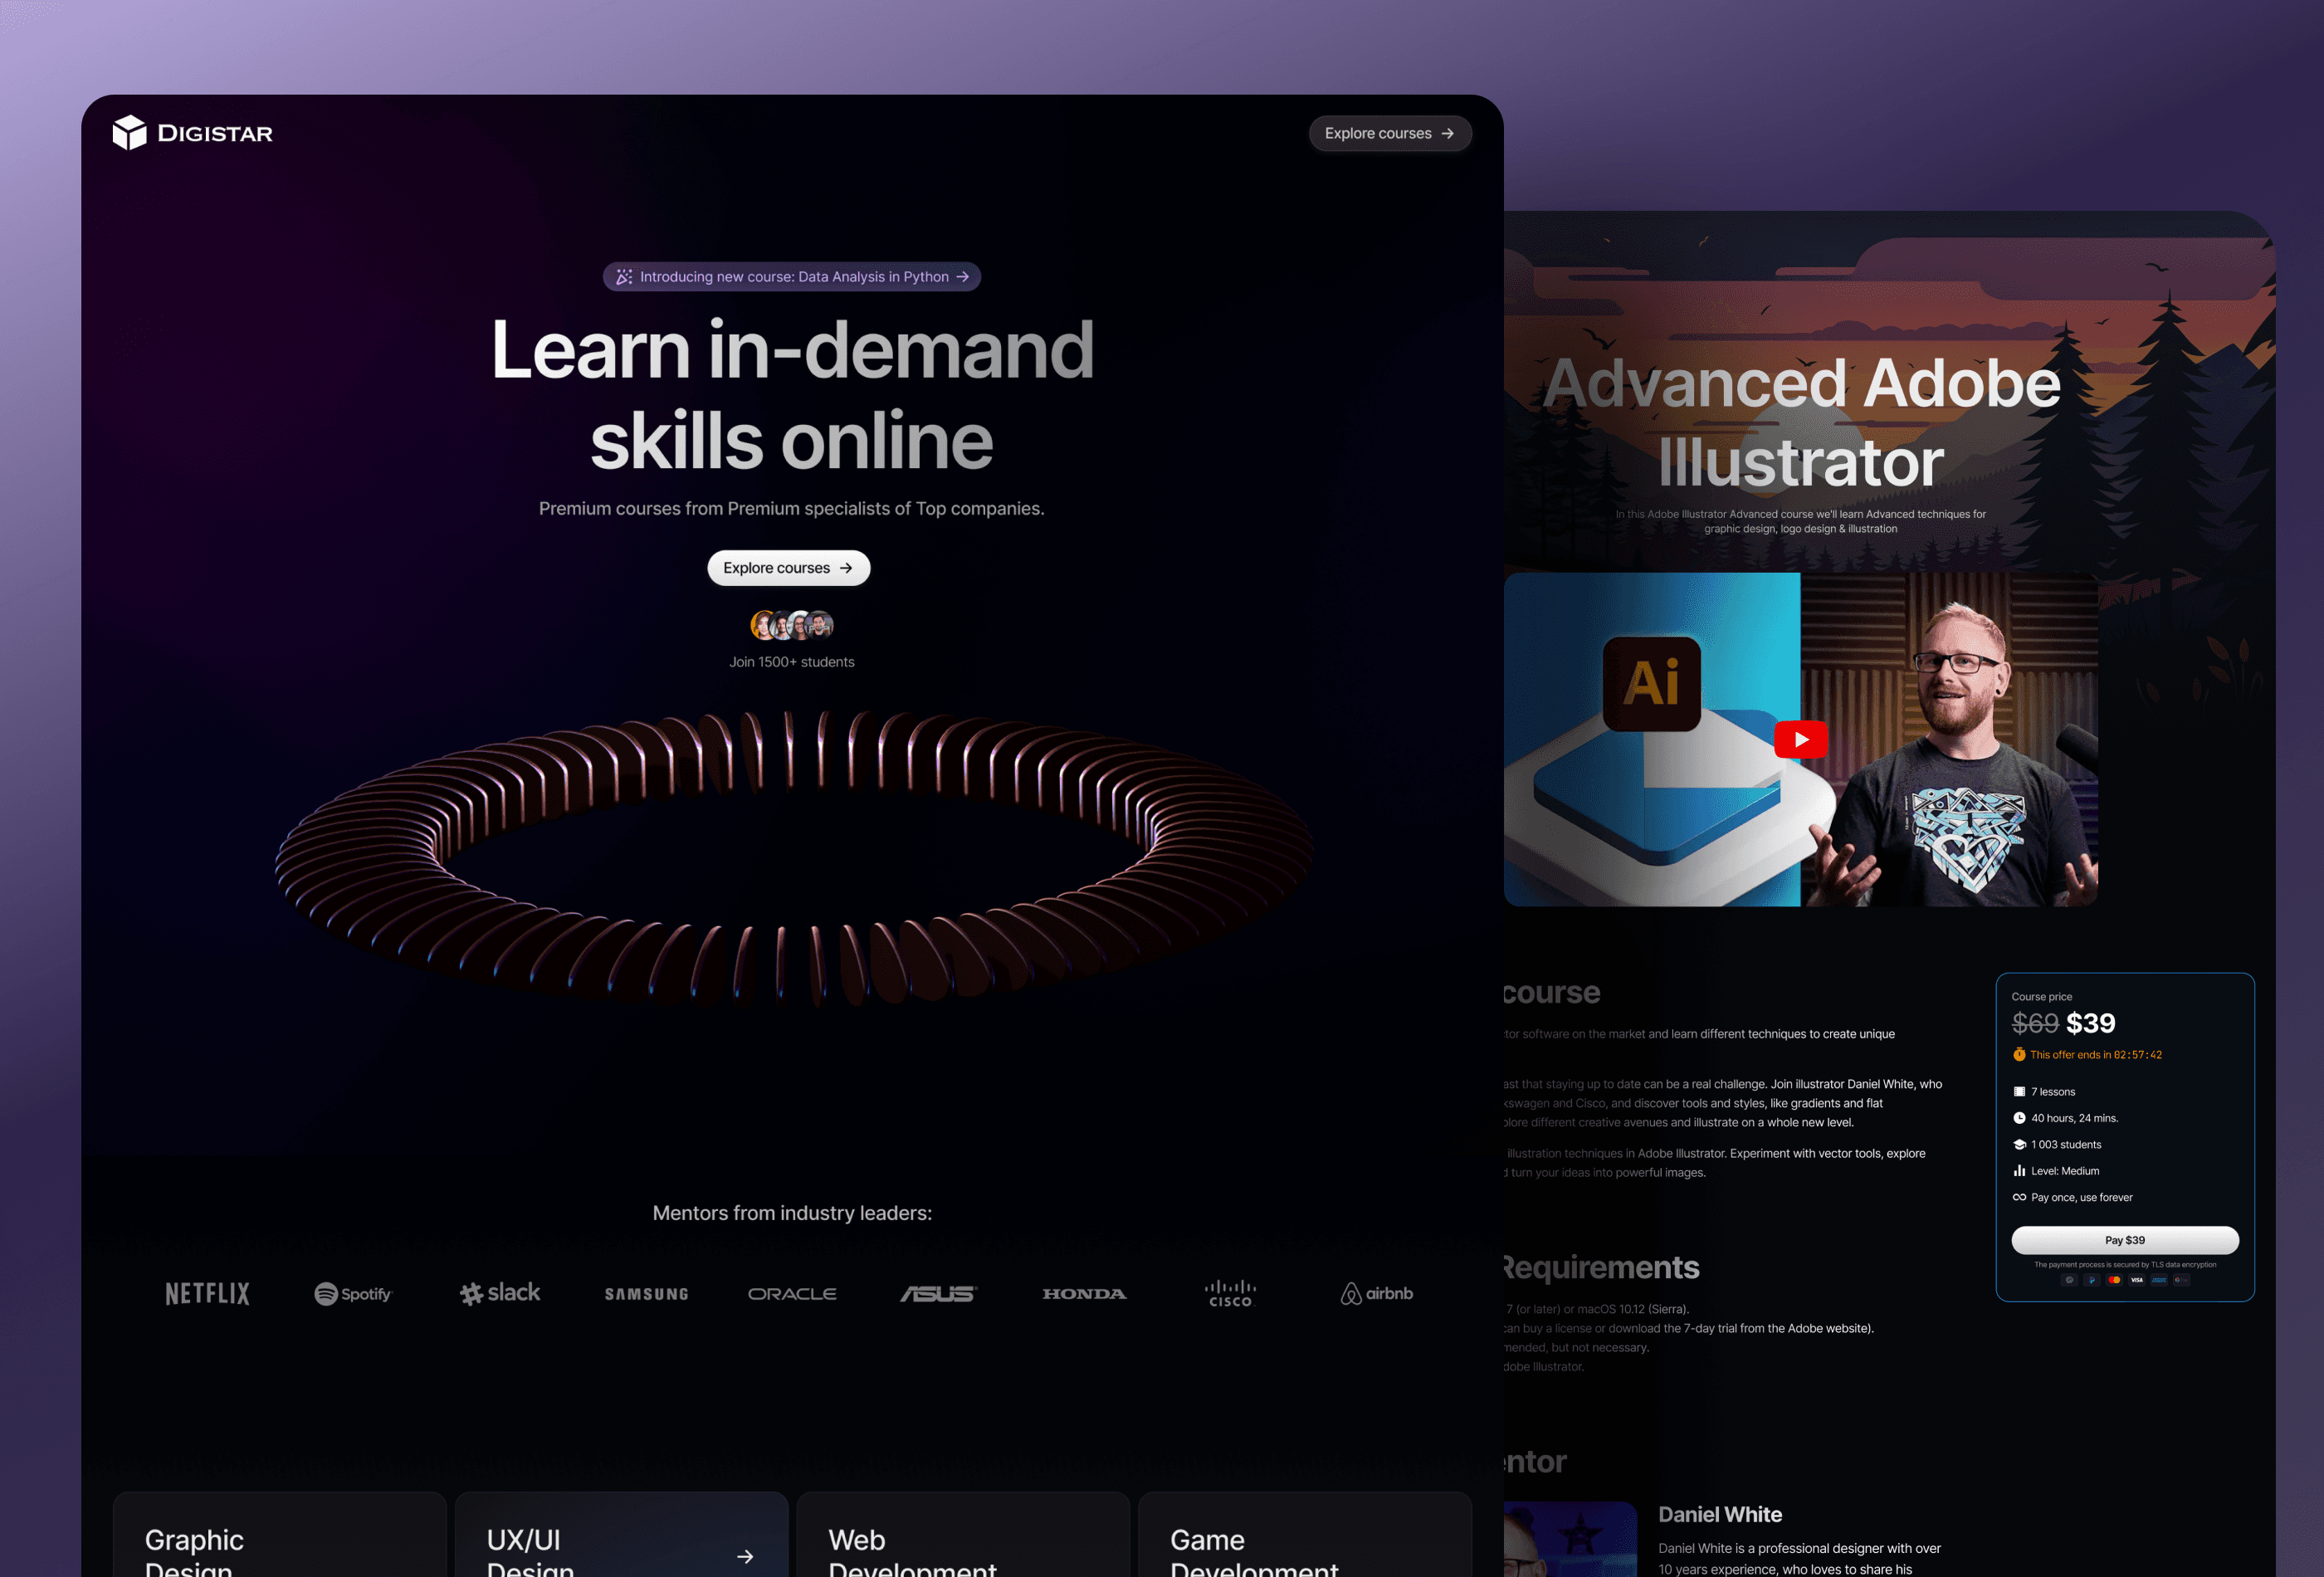
Task: Click the Cisco logo
Action: 1230,1293
